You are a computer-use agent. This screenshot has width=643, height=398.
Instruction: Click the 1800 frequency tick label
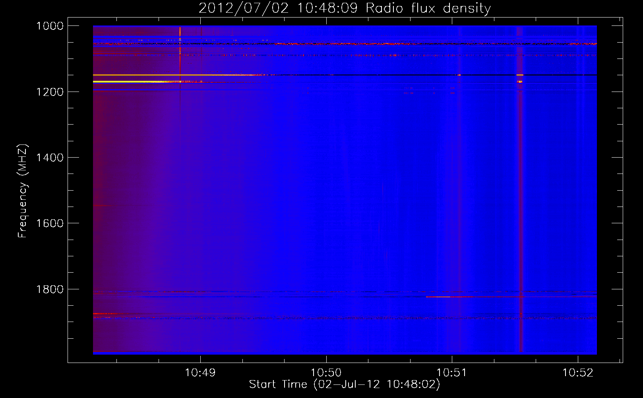[50, 289]
